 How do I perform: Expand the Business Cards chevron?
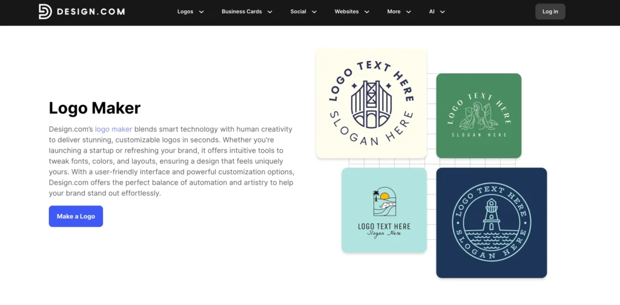tap(270, 12)
